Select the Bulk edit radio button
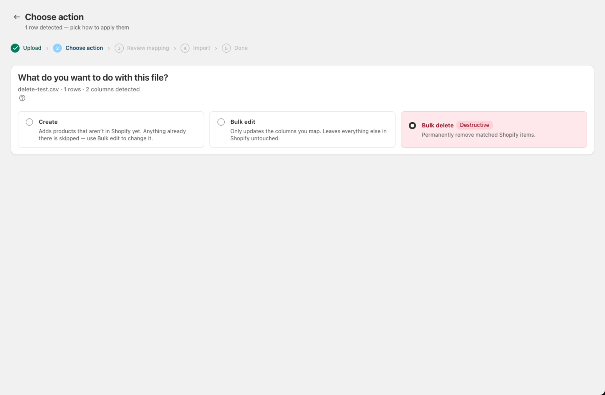 [x=221, y=122]
